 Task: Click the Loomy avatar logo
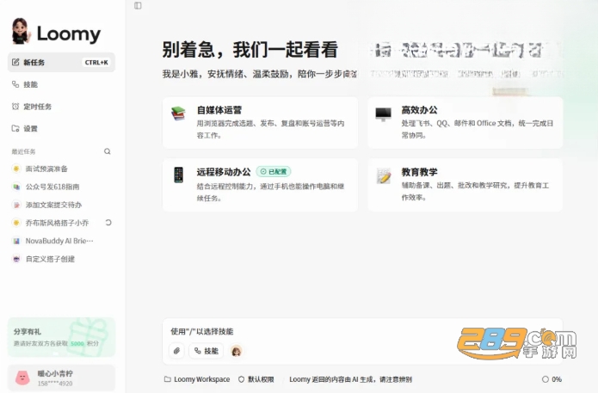tap(21, 31)
